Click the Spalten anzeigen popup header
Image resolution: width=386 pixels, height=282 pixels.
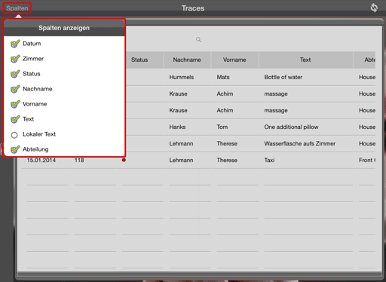pos(64,28)
